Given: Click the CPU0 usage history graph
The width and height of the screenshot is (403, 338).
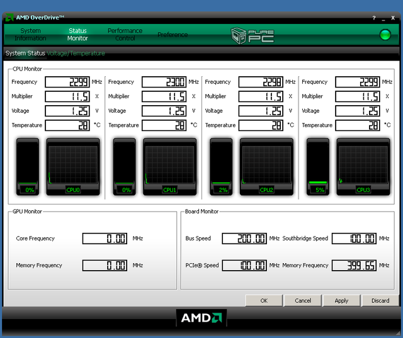Looking at the screenshot, I should click(73, 166).
